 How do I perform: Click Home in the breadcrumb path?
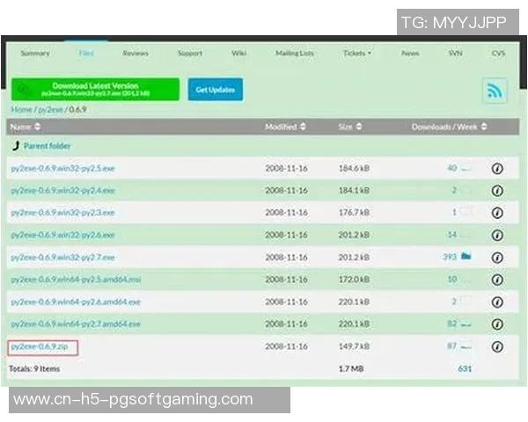pos(21,109)
